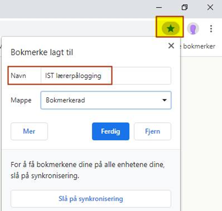
Task: Open the purple profile avatar
Action: (x=193, y=29)
